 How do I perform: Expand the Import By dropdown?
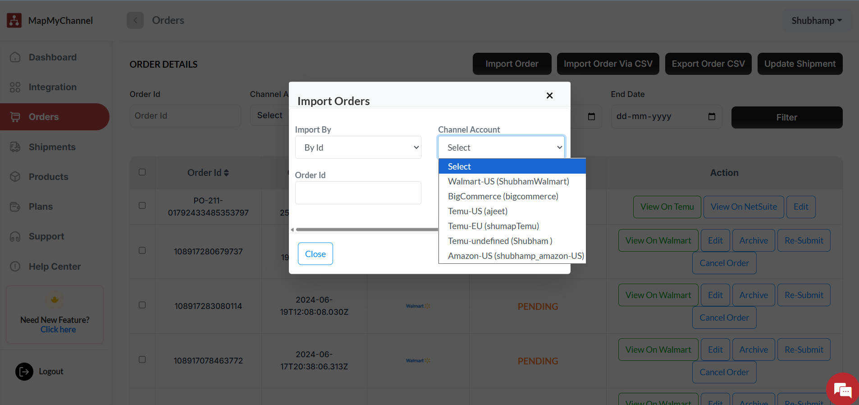tap(358, 147)
